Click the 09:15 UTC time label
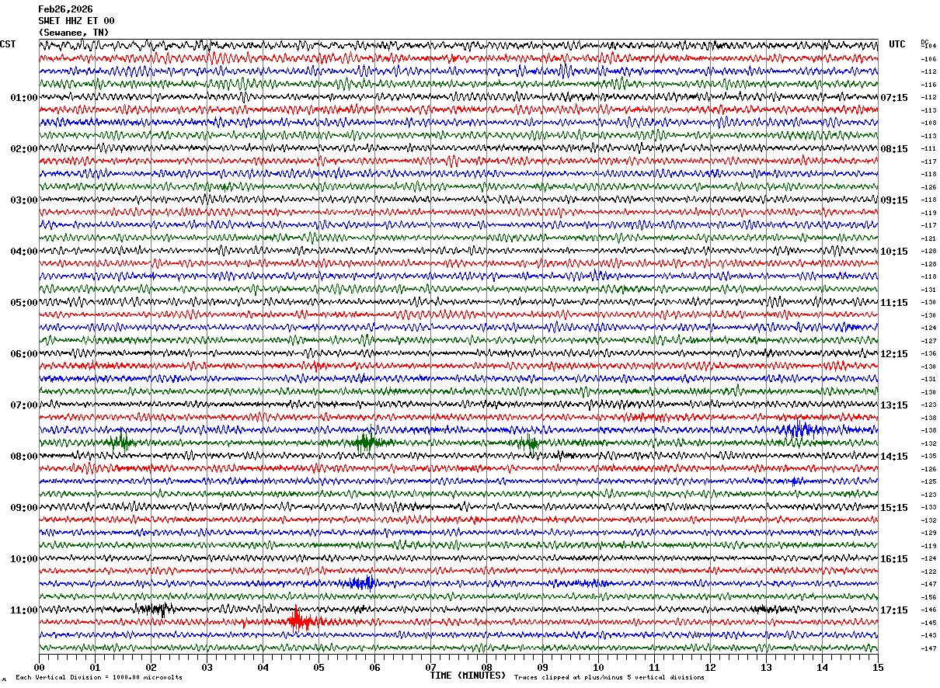Screen dimensions: 940x688 (x=894, y=200)
